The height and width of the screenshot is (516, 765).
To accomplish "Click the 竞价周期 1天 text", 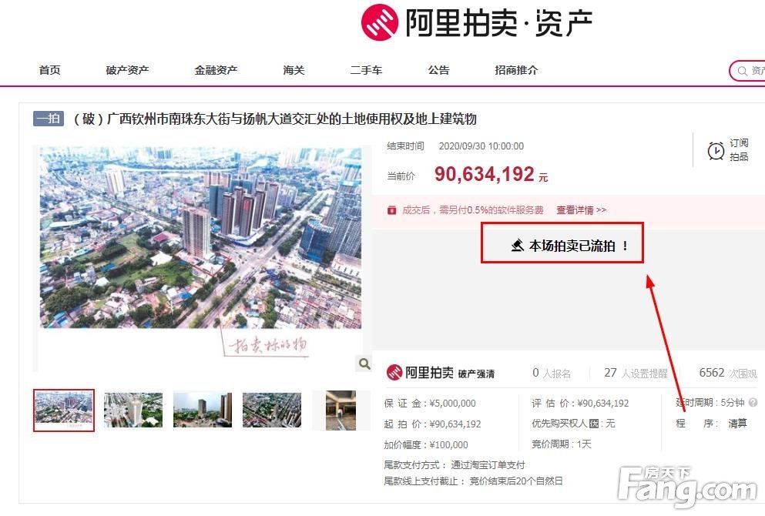I will (561, 444).
